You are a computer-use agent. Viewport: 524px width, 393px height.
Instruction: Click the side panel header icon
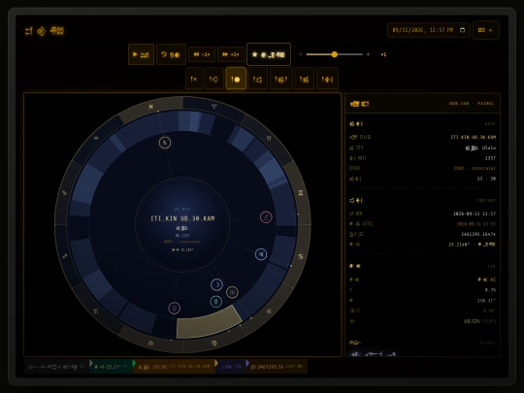359,104
